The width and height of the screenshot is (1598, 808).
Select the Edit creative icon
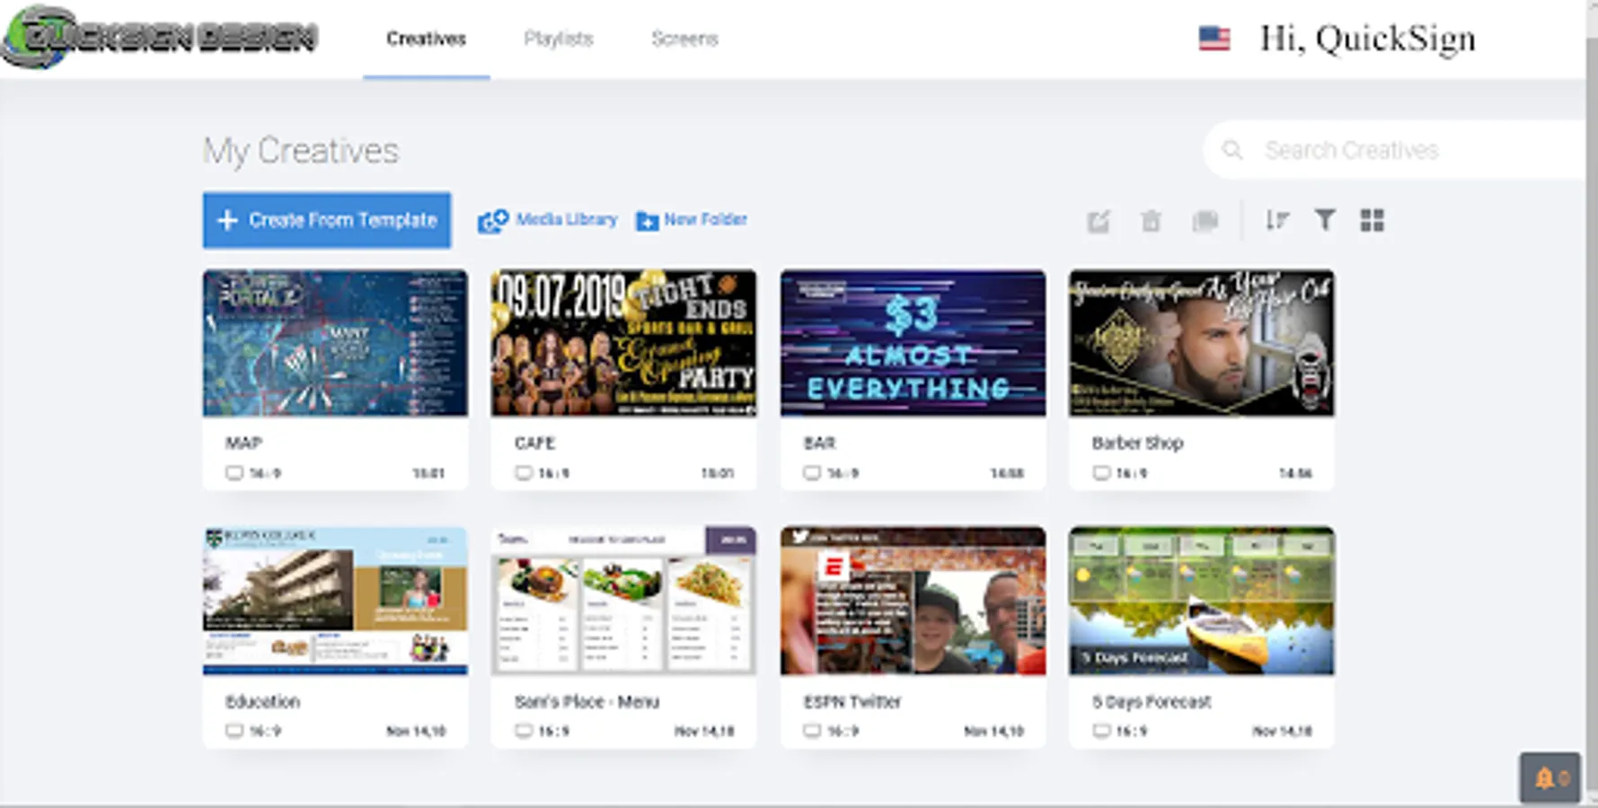pyautogui.click(x=1099, y=220)
